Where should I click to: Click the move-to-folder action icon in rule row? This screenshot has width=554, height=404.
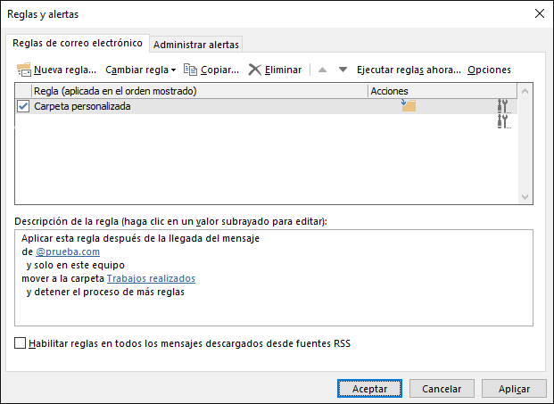coord(409,106)
